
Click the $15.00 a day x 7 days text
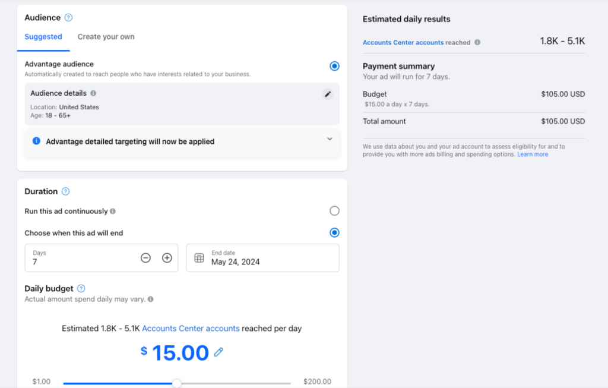click(x=397, y=105)
